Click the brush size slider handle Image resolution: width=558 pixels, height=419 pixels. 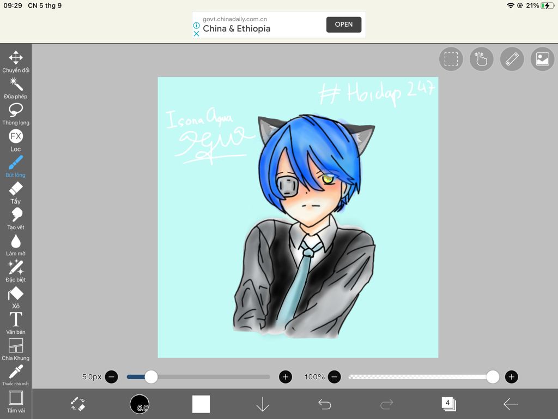click(151, 376)
